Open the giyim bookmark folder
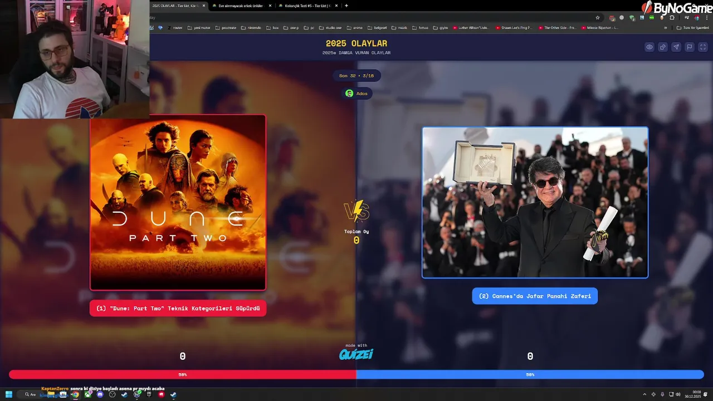713x401 pixels. tap(440, 28)
